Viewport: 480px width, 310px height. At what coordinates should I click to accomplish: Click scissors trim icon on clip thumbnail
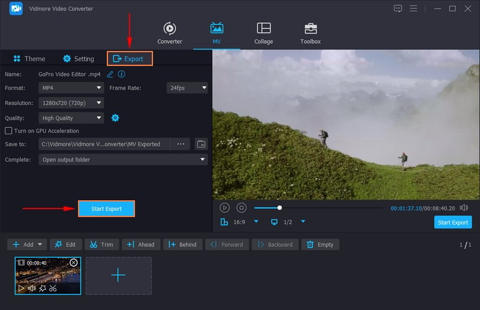[x=53, y=288]
